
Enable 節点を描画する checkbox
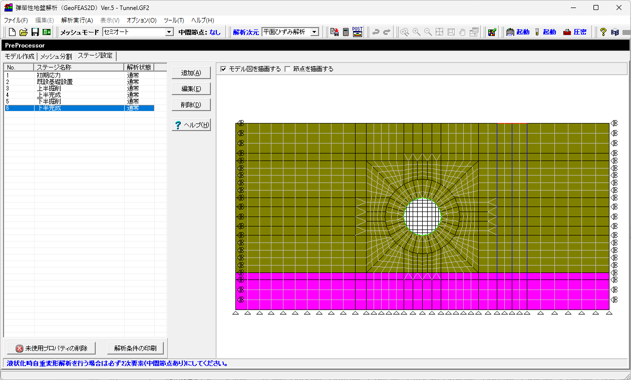coord(287,69)
